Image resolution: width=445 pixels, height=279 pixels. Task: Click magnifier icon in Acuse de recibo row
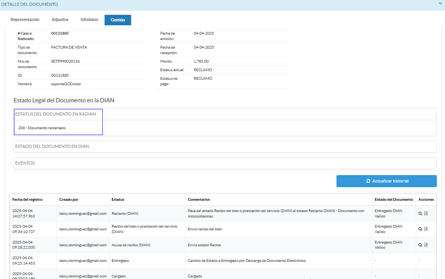tap(420, 245)
